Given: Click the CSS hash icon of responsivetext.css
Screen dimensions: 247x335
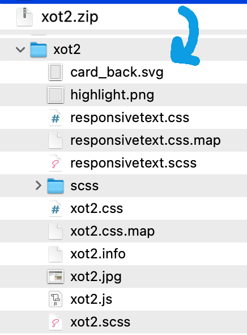Looking at the screenshot, I should [56, 118].
